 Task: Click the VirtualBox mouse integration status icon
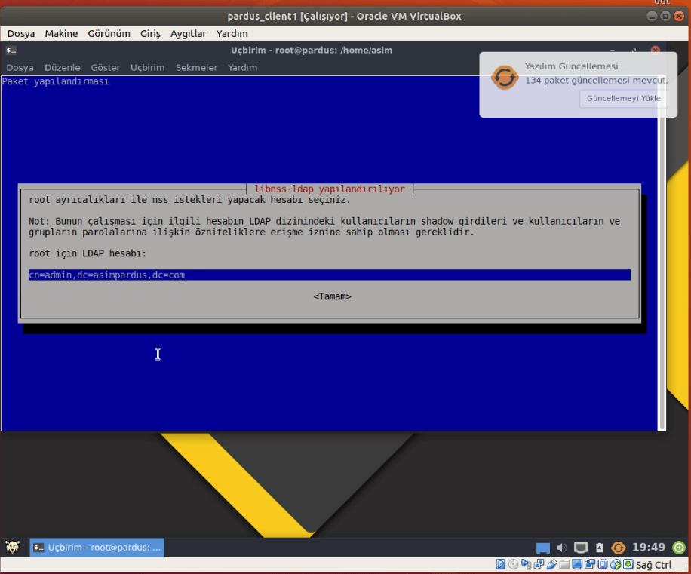(x=616, y=564)
